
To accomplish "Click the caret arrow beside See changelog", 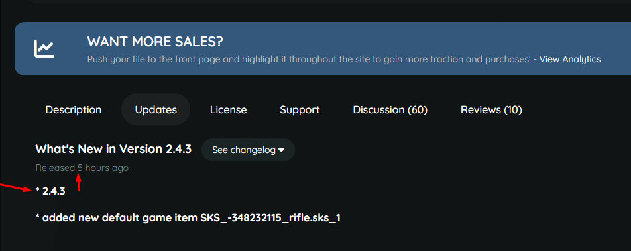I will click(x=281, y=150).
